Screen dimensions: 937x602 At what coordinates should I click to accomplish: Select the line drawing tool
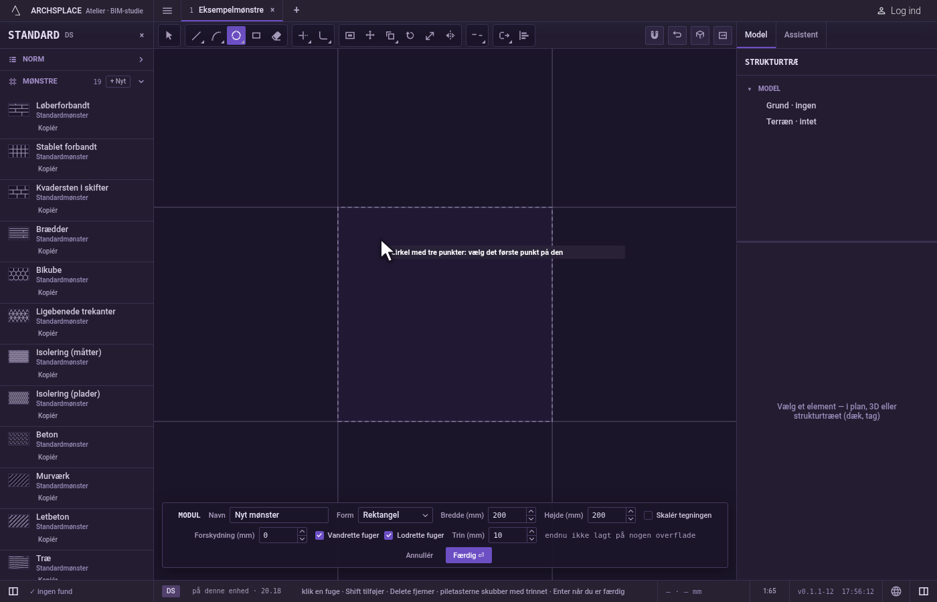pyautogui.click(x=196, y=35)
